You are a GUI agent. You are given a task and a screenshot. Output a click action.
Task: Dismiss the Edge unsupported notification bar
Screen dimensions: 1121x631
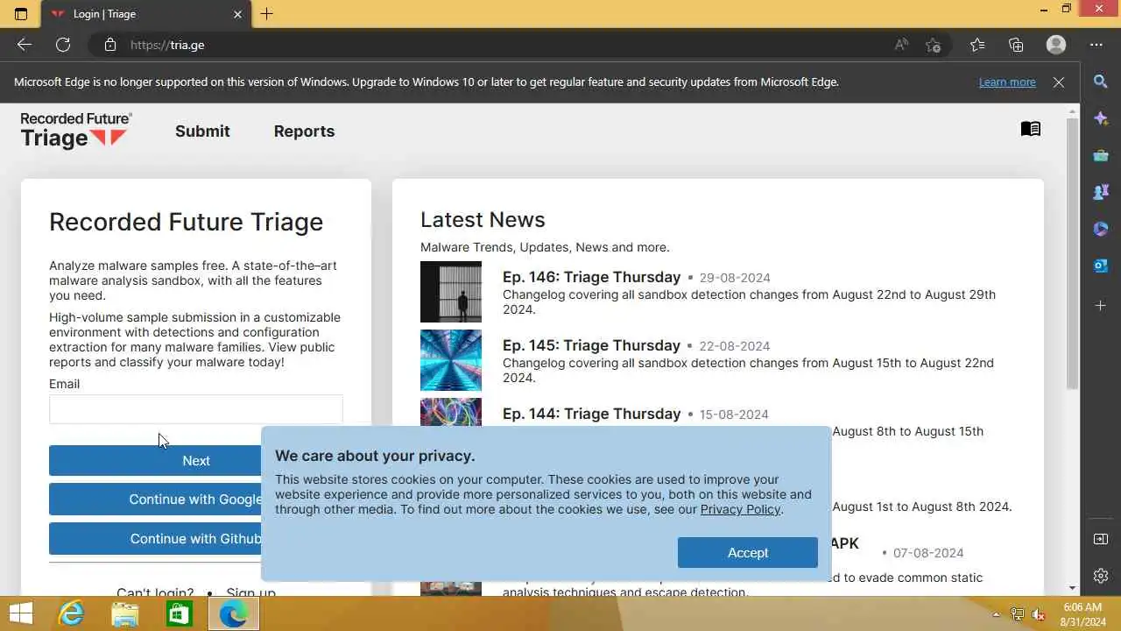(1059, 82)
